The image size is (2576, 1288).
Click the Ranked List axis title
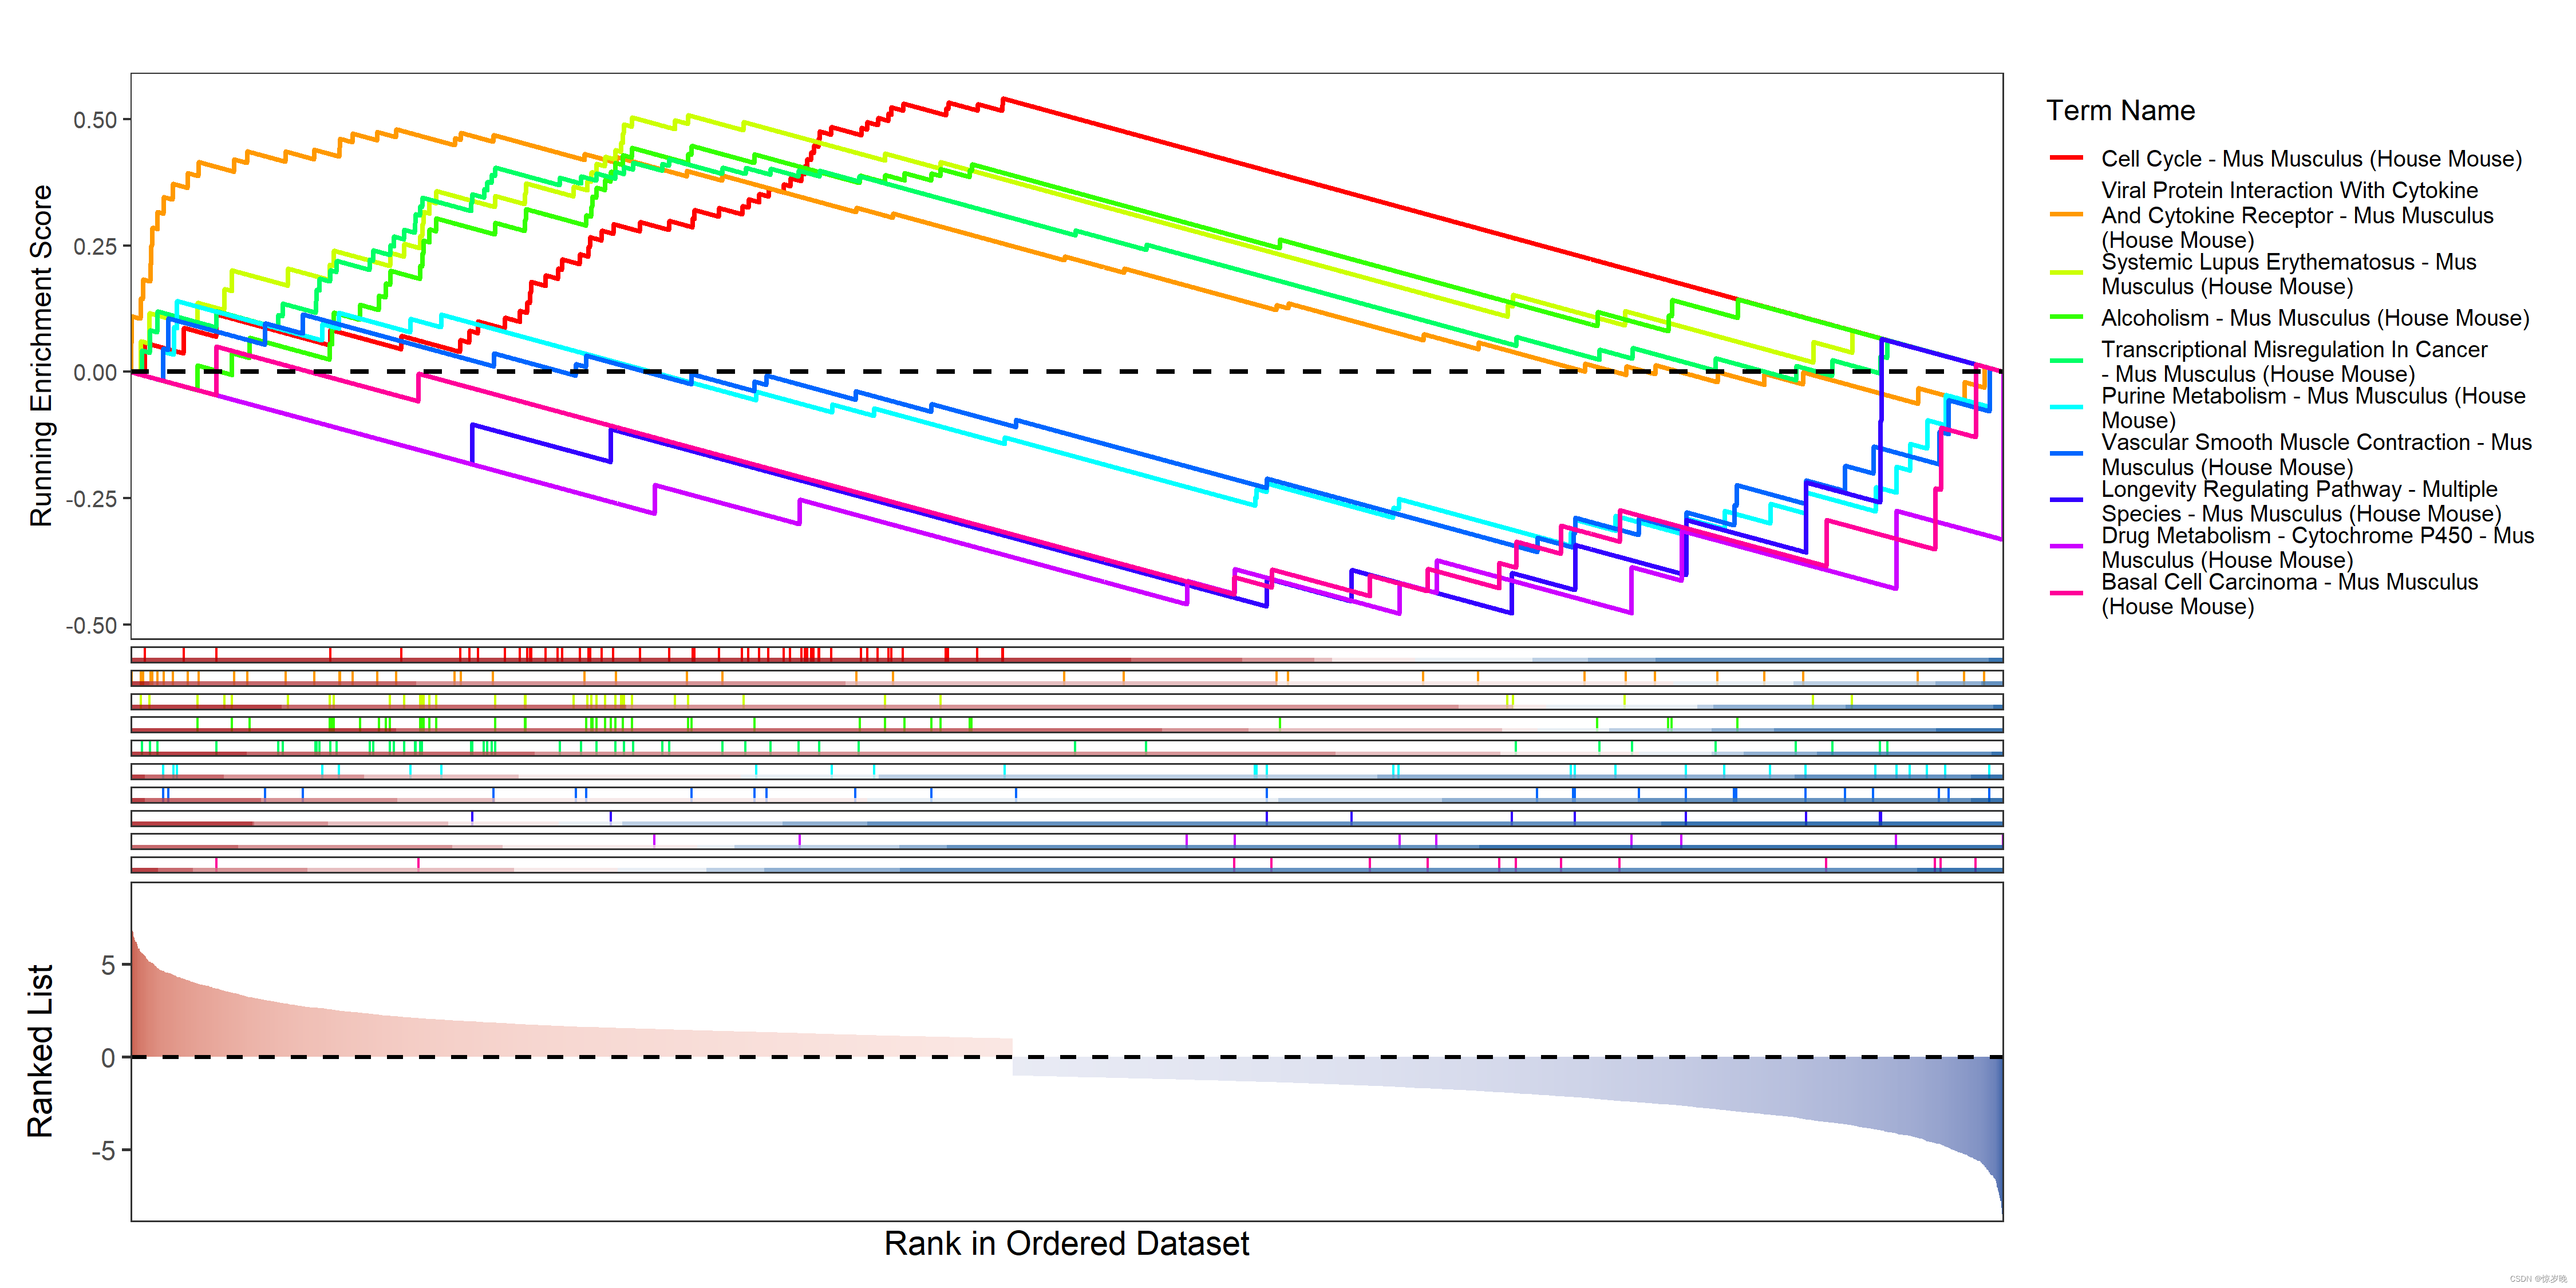tap(39, 1050)
